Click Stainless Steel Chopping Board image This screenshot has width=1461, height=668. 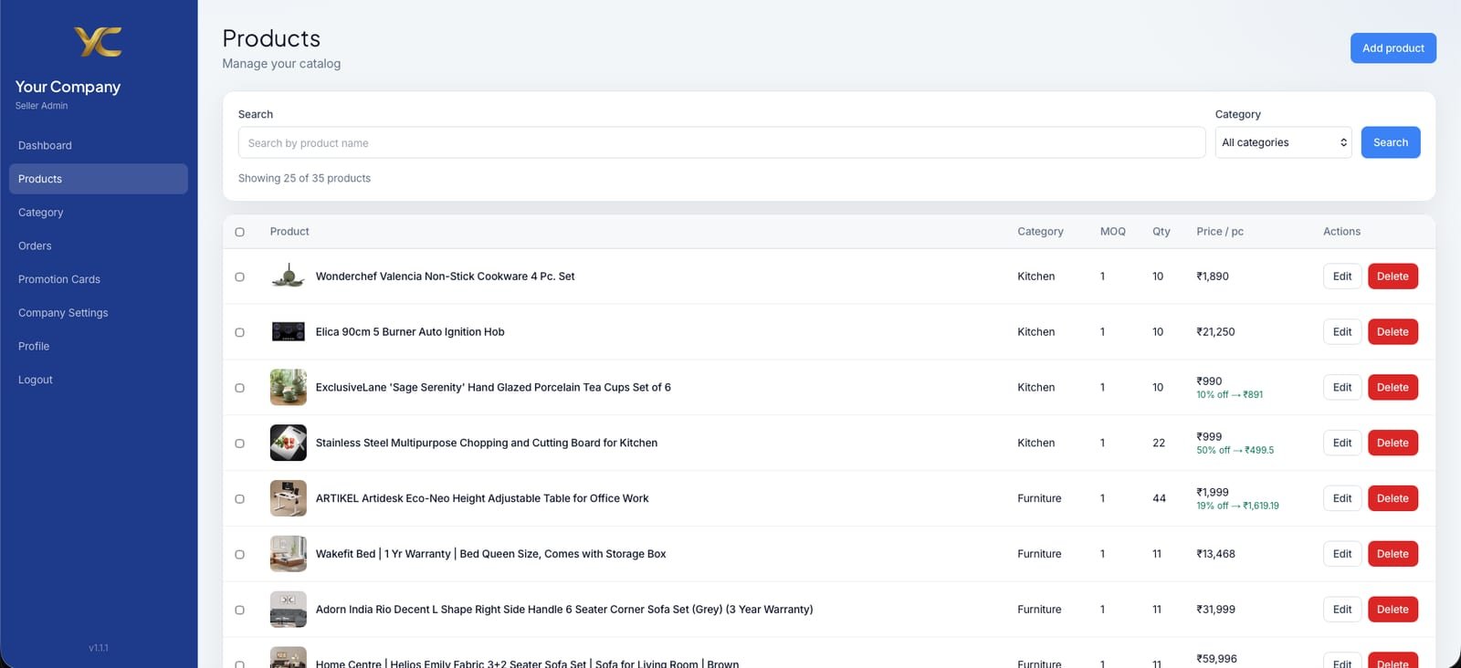coord(289,444)
